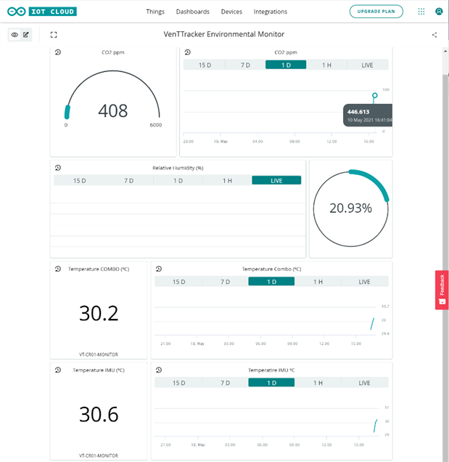Select 1 H range on Relative Humidity chart
The height and width of the screenshot is (462, 449).
227,180
